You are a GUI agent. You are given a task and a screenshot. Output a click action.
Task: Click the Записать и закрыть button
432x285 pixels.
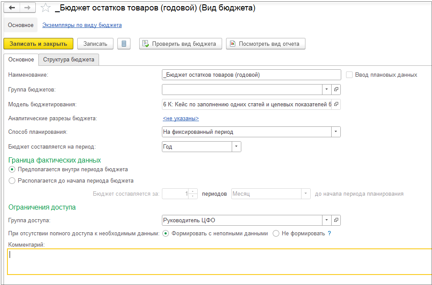tap(38, 44)
